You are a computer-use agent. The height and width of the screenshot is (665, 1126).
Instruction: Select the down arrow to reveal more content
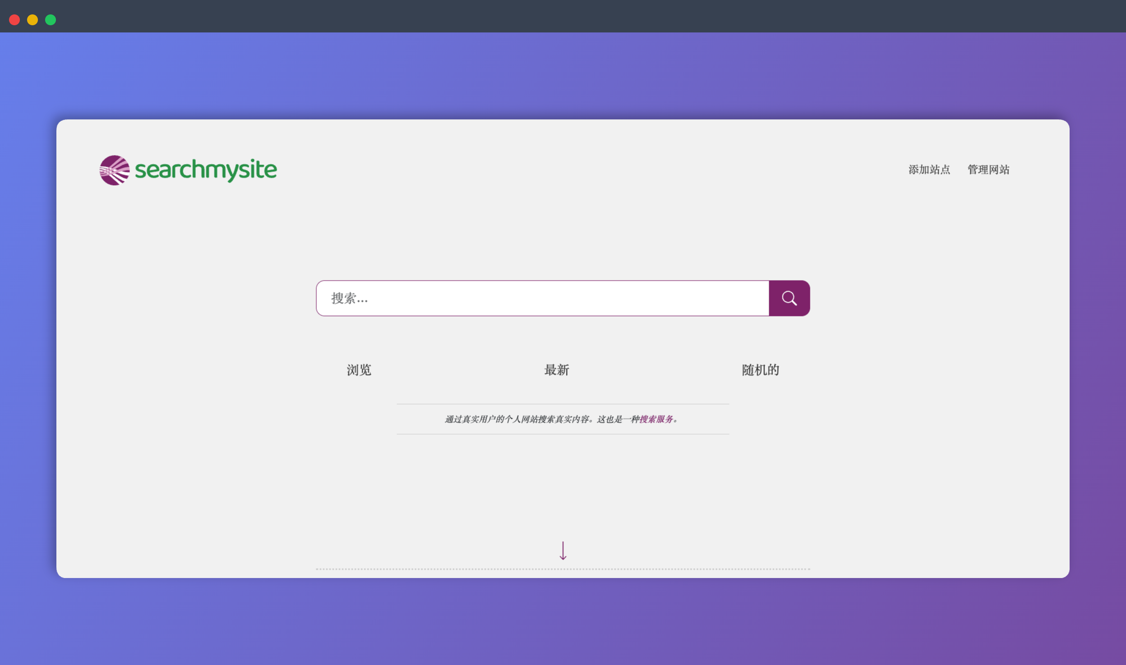click(563, 551)
